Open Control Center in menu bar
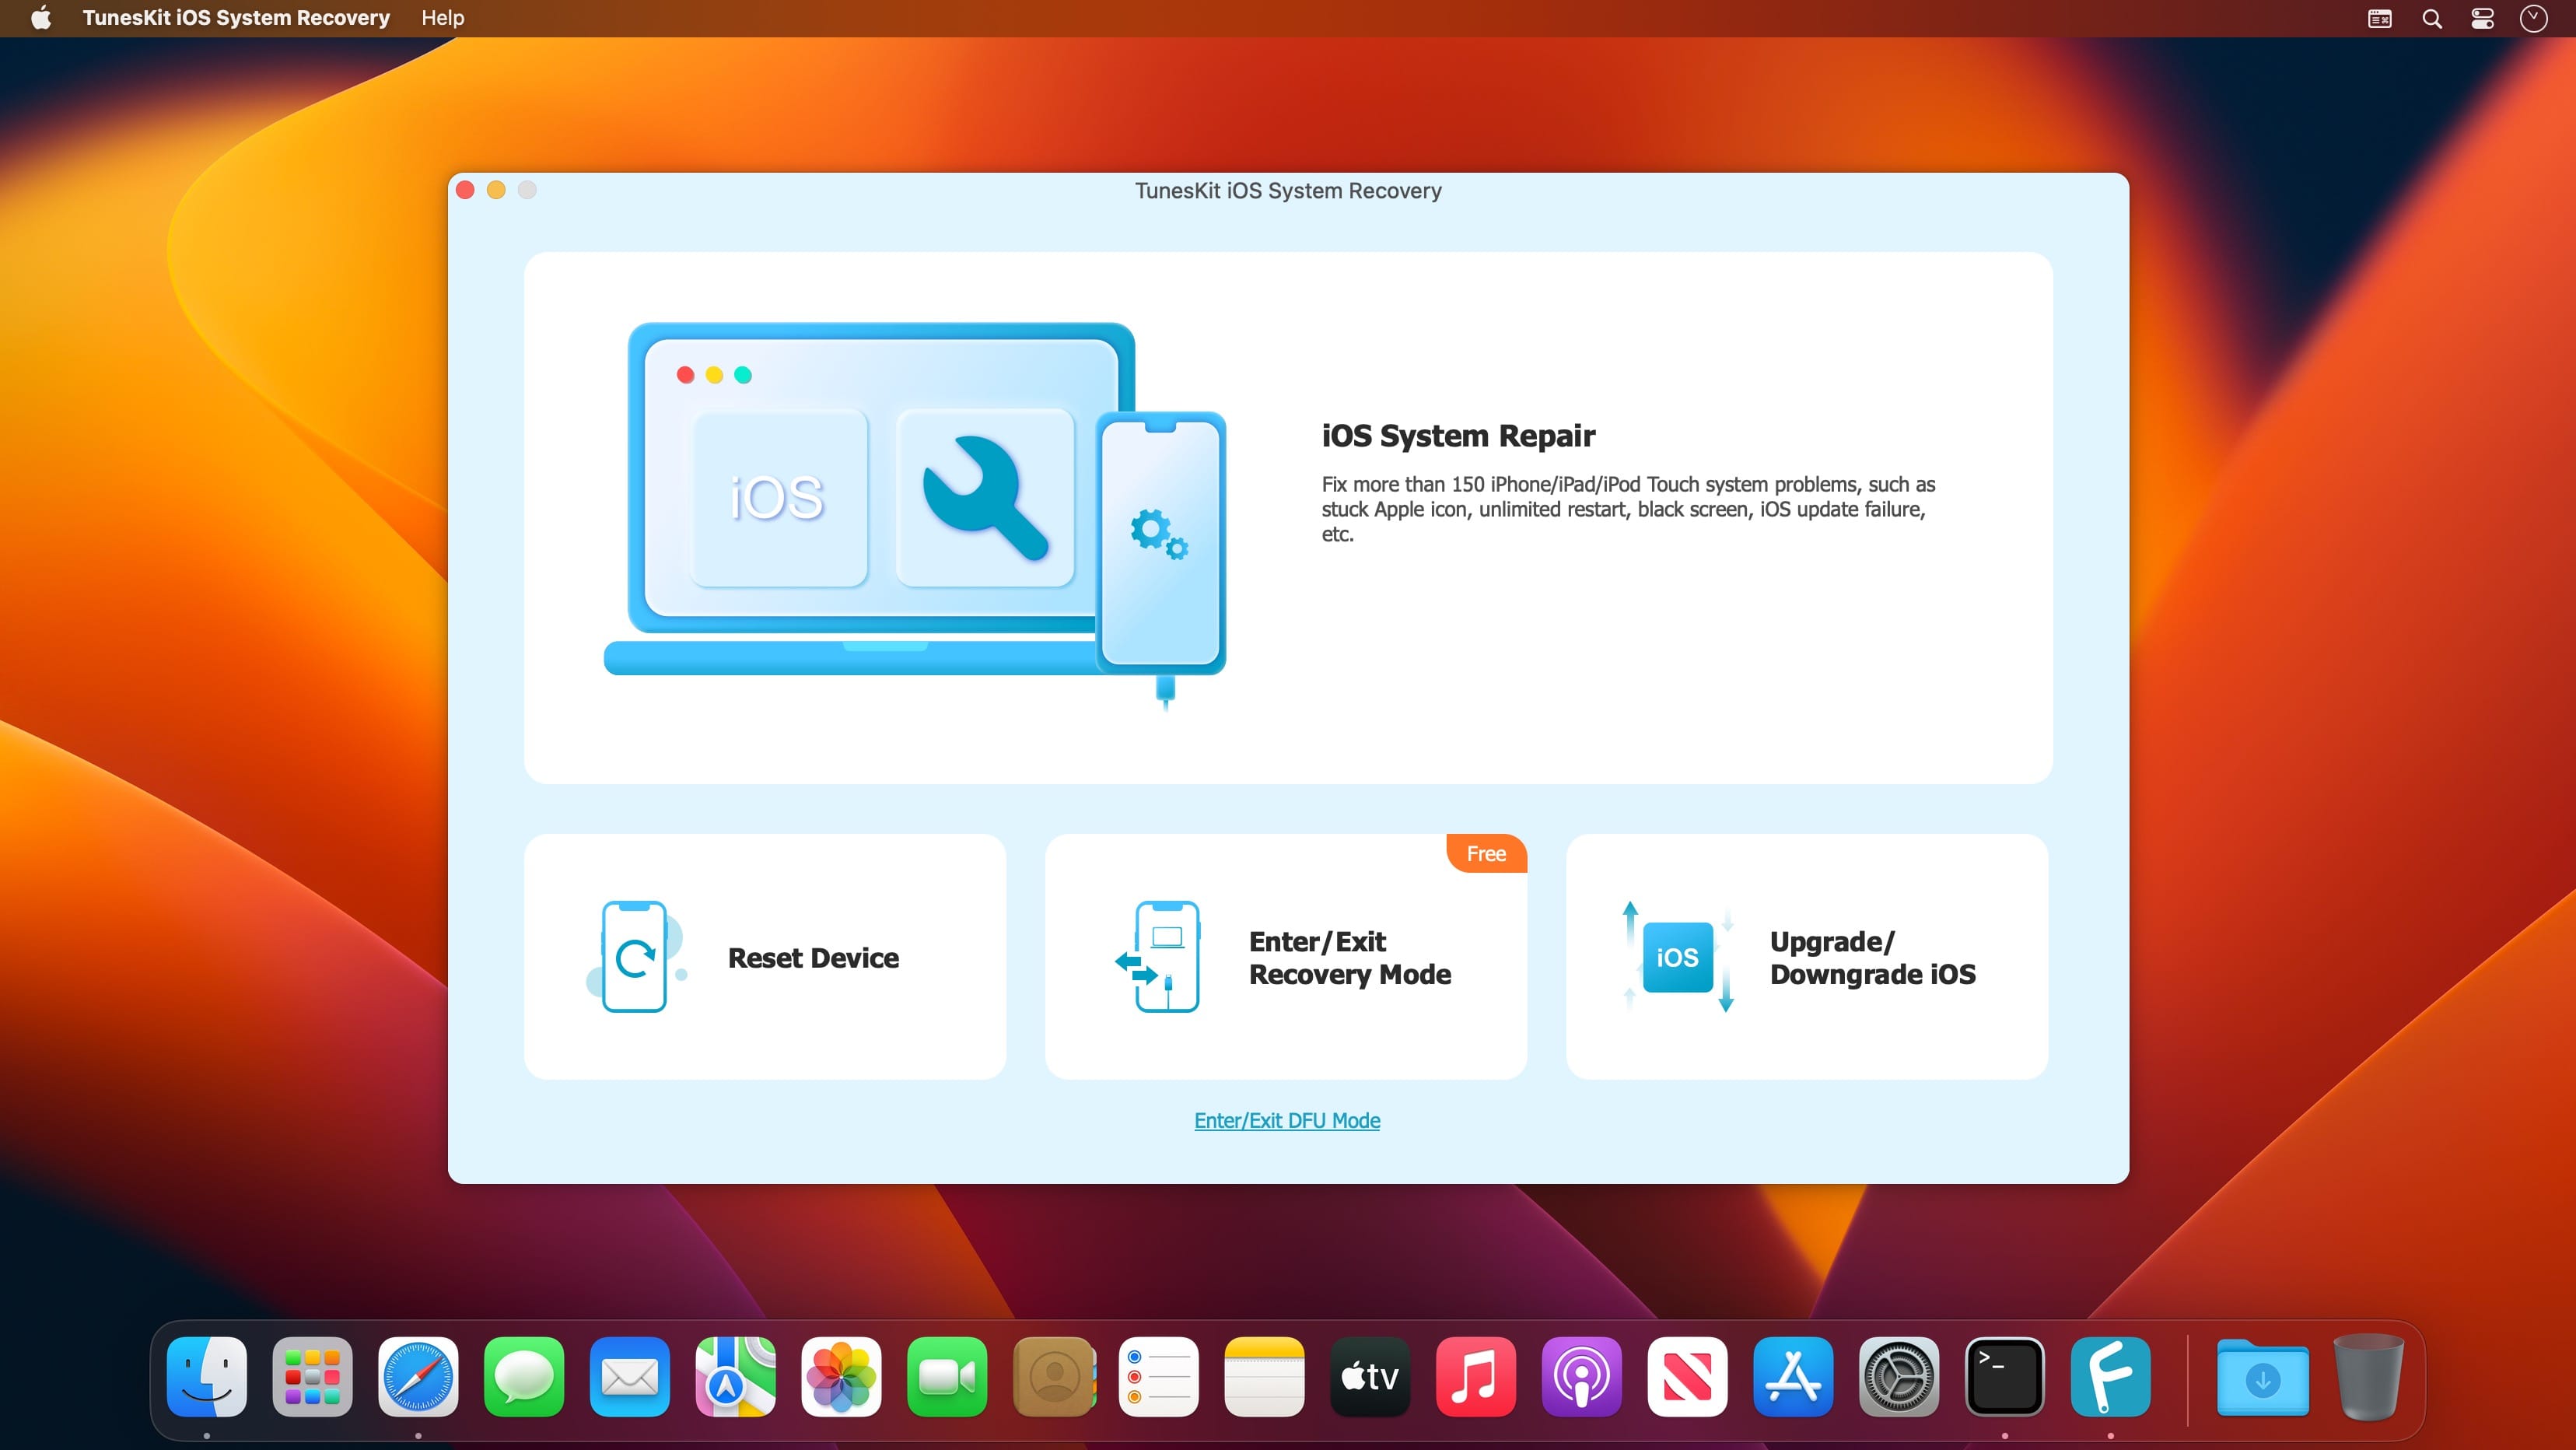2576x1450 pixels. [x=2482, y=18]
